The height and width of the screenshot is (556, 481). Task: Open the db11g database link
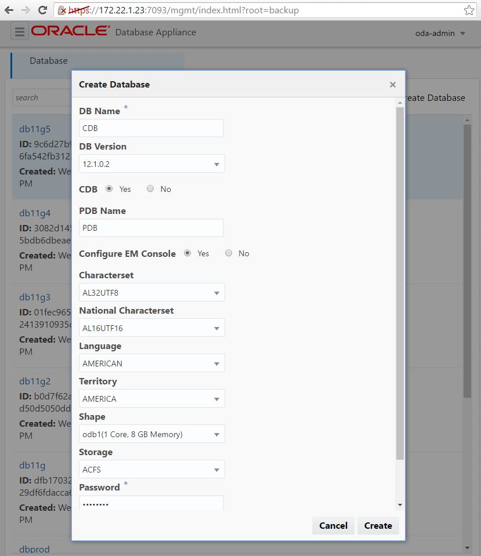tap(32, 465)
